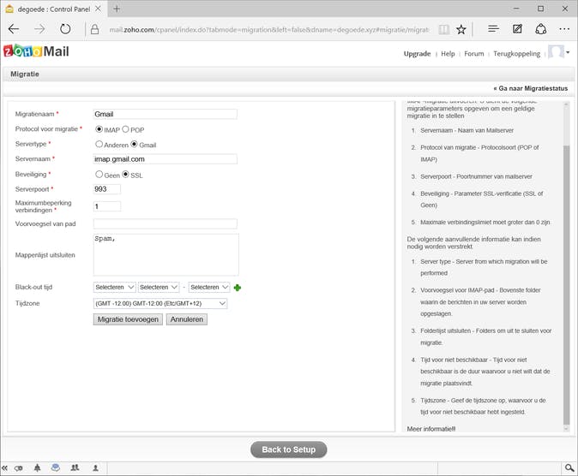578x476 pixels.
Task: Open a new tab with plus
Action: point(117,9)
